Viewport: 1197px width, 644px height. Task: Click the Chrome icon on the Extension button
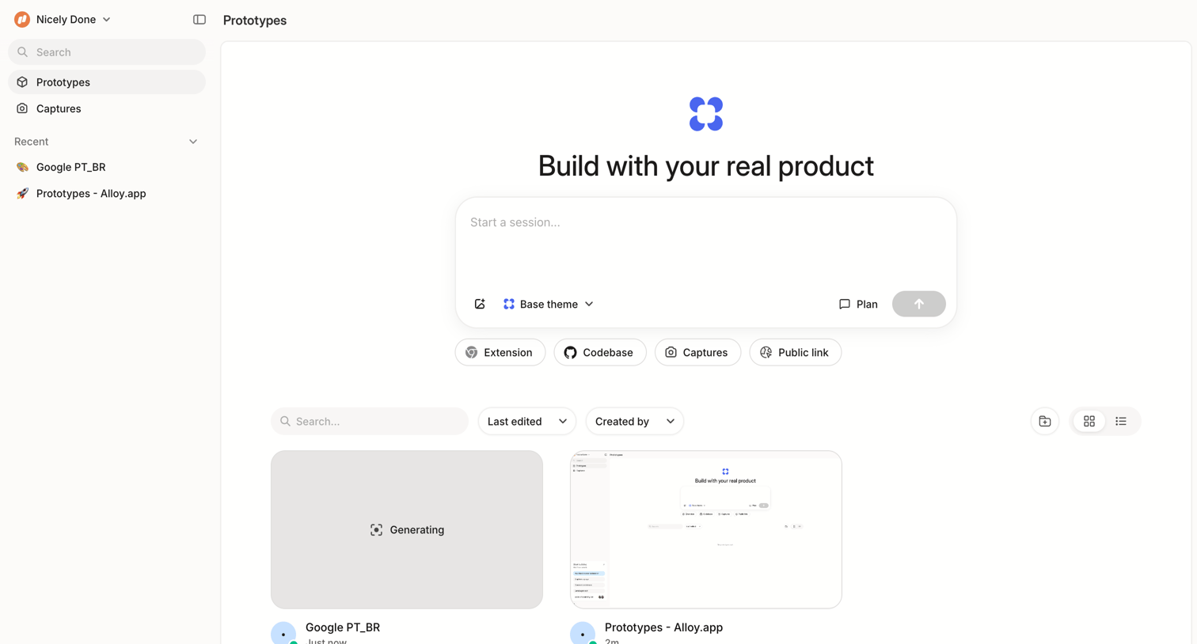[x=472, y=352]
